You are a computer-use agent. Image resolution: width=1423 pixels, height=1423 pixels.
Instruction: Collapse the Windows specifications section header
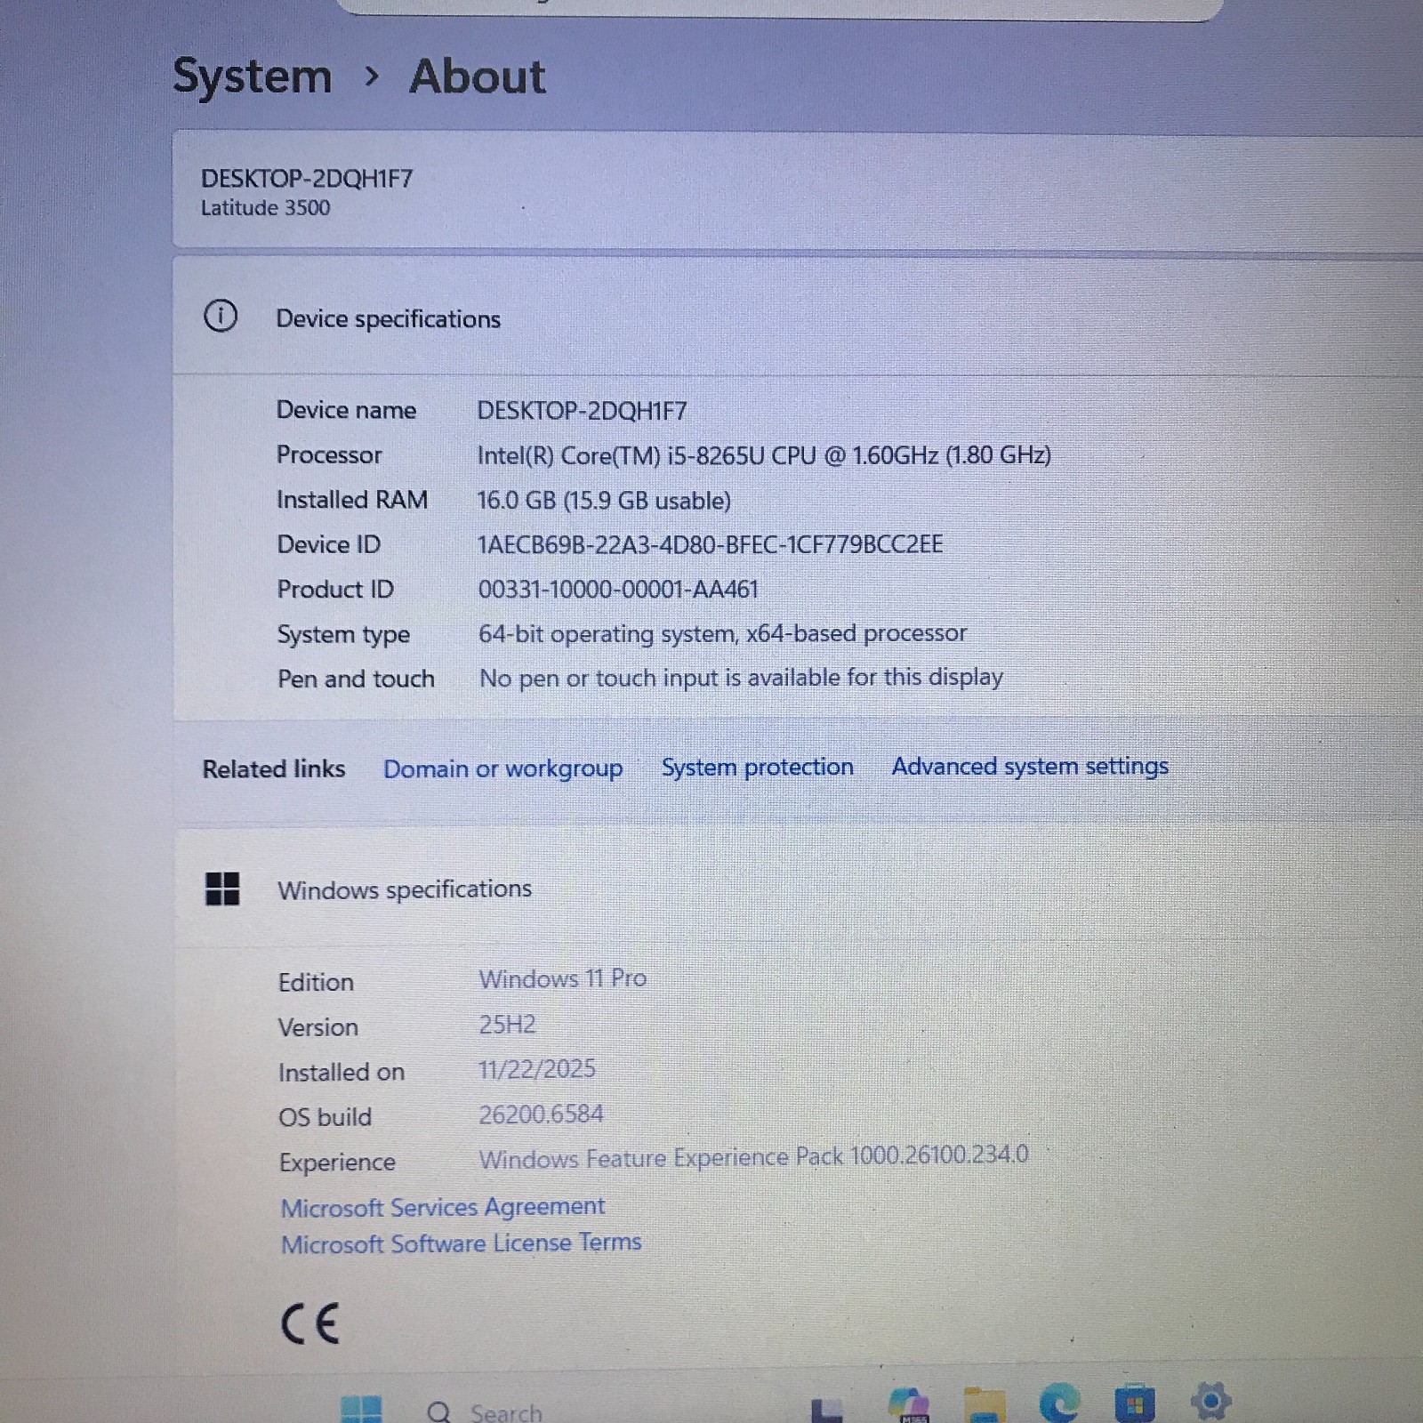tap(798, 888)
